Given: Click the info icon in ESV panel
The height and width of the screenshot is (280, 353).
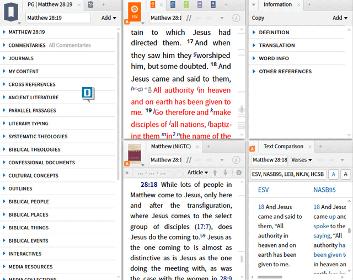Looking at the screenshot, I should [x=236, y=18].
